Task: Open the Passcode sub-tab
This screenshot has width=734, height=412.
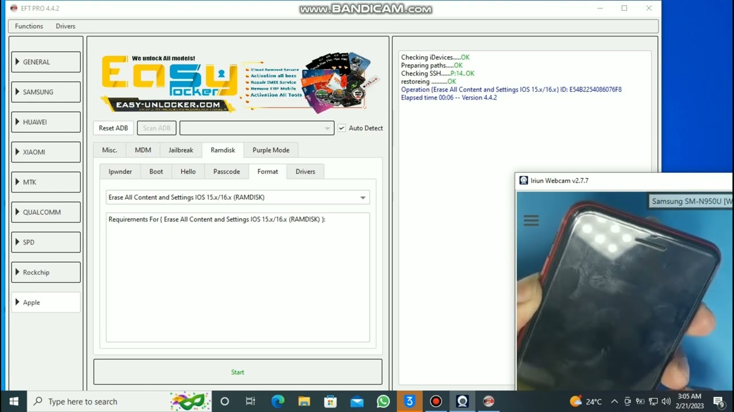Action: coord(227,172)
